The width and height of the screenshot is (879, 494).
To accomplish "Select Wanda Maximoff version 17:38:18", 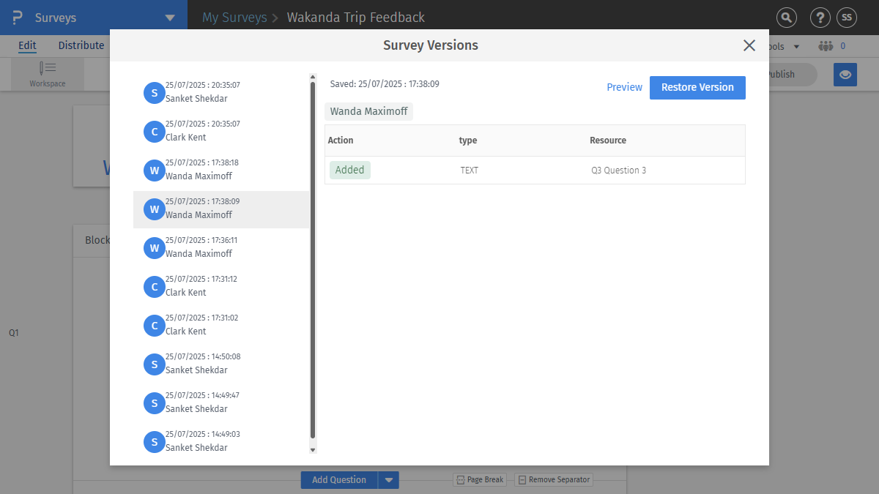I will [x=221, y=170].
